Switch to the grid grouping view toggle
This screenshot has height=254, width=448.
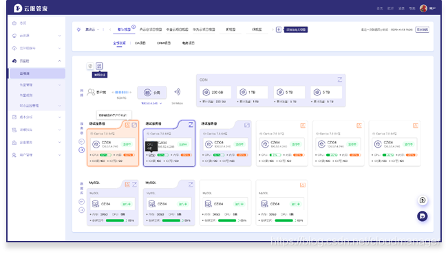tap(99, 66)
